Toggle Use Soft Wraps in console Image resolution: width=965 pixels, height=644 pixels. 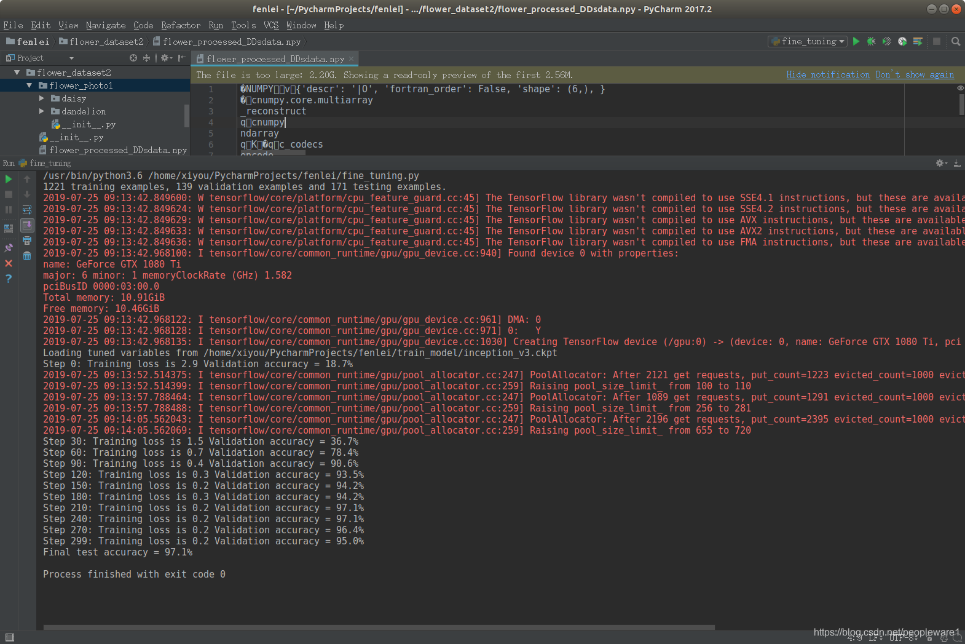point(27,210)
